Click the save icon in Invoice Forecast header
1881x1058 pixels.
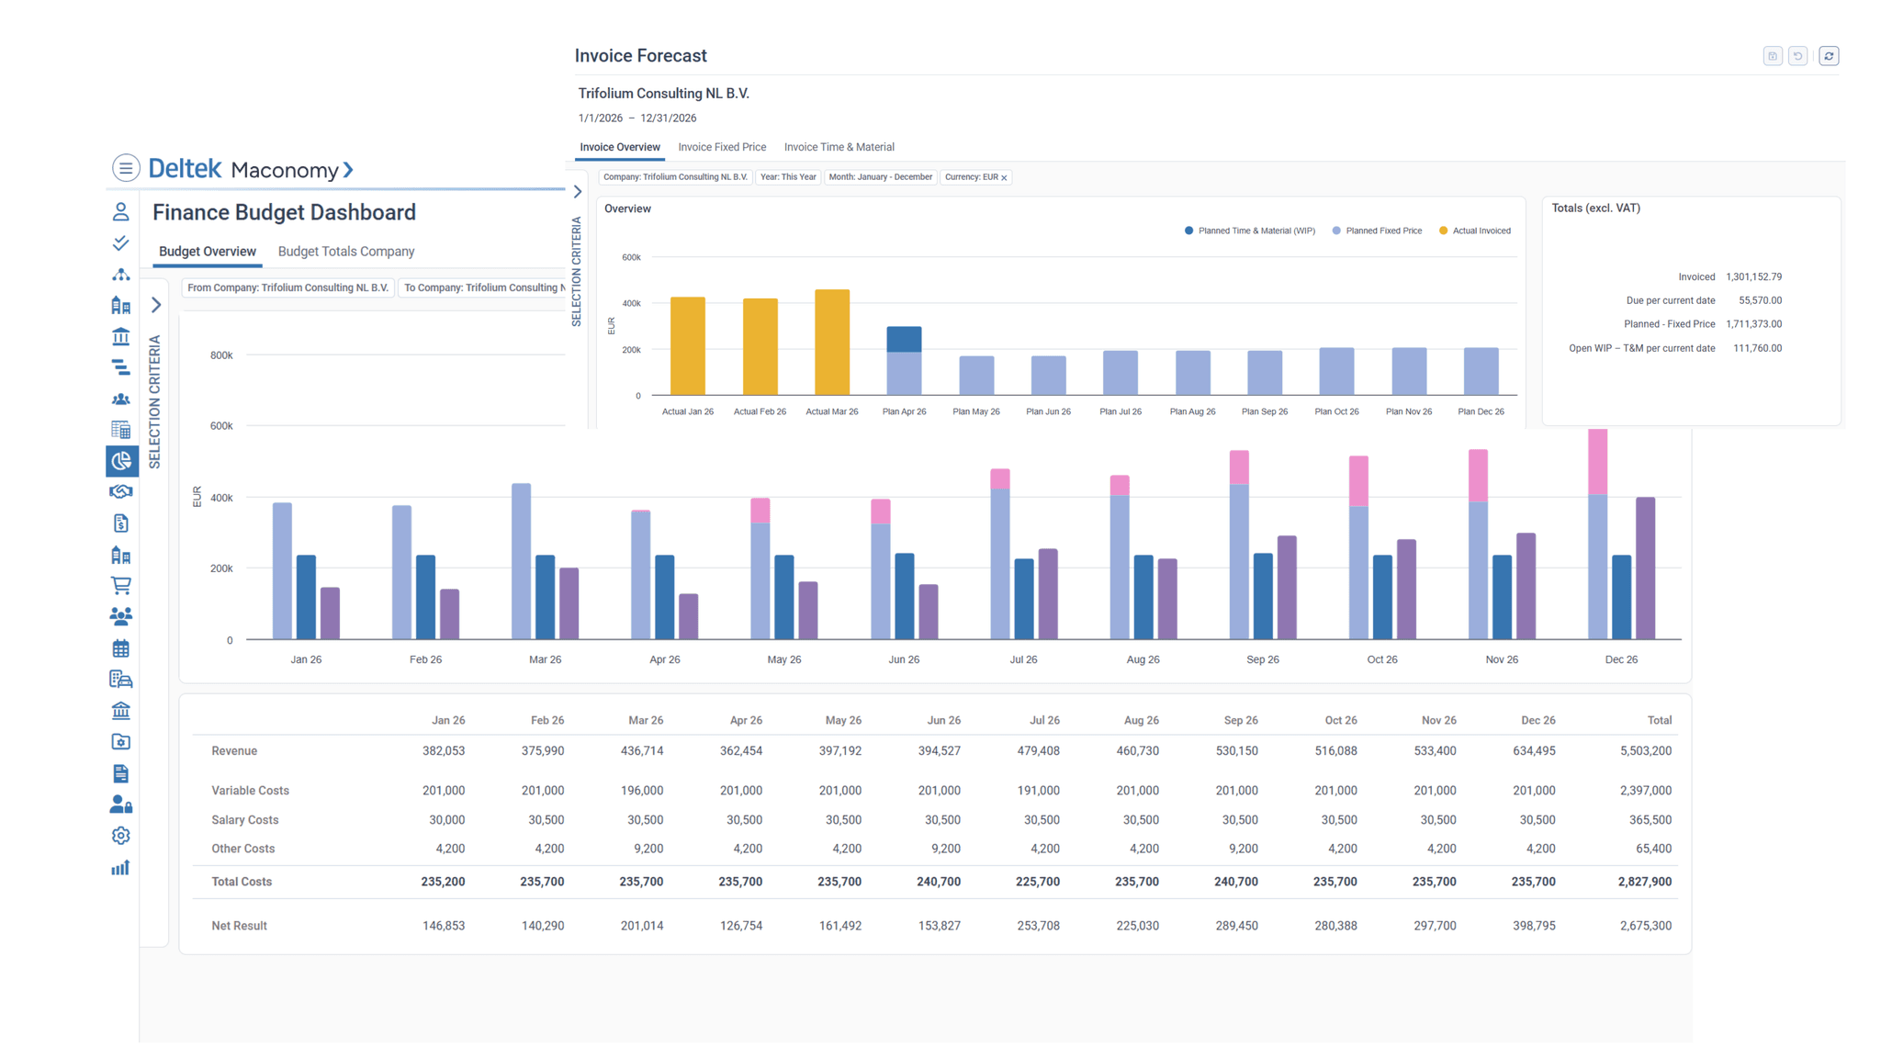coord(1772,56)
